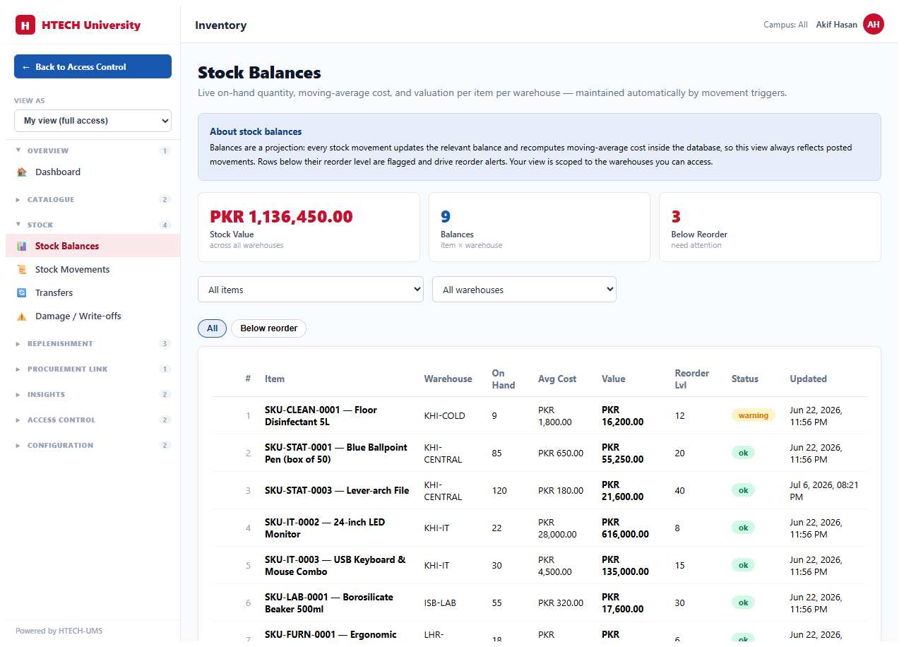The image size is (904, 647).
Task: Click the Warehouse column header
Action: click(448, 379)
